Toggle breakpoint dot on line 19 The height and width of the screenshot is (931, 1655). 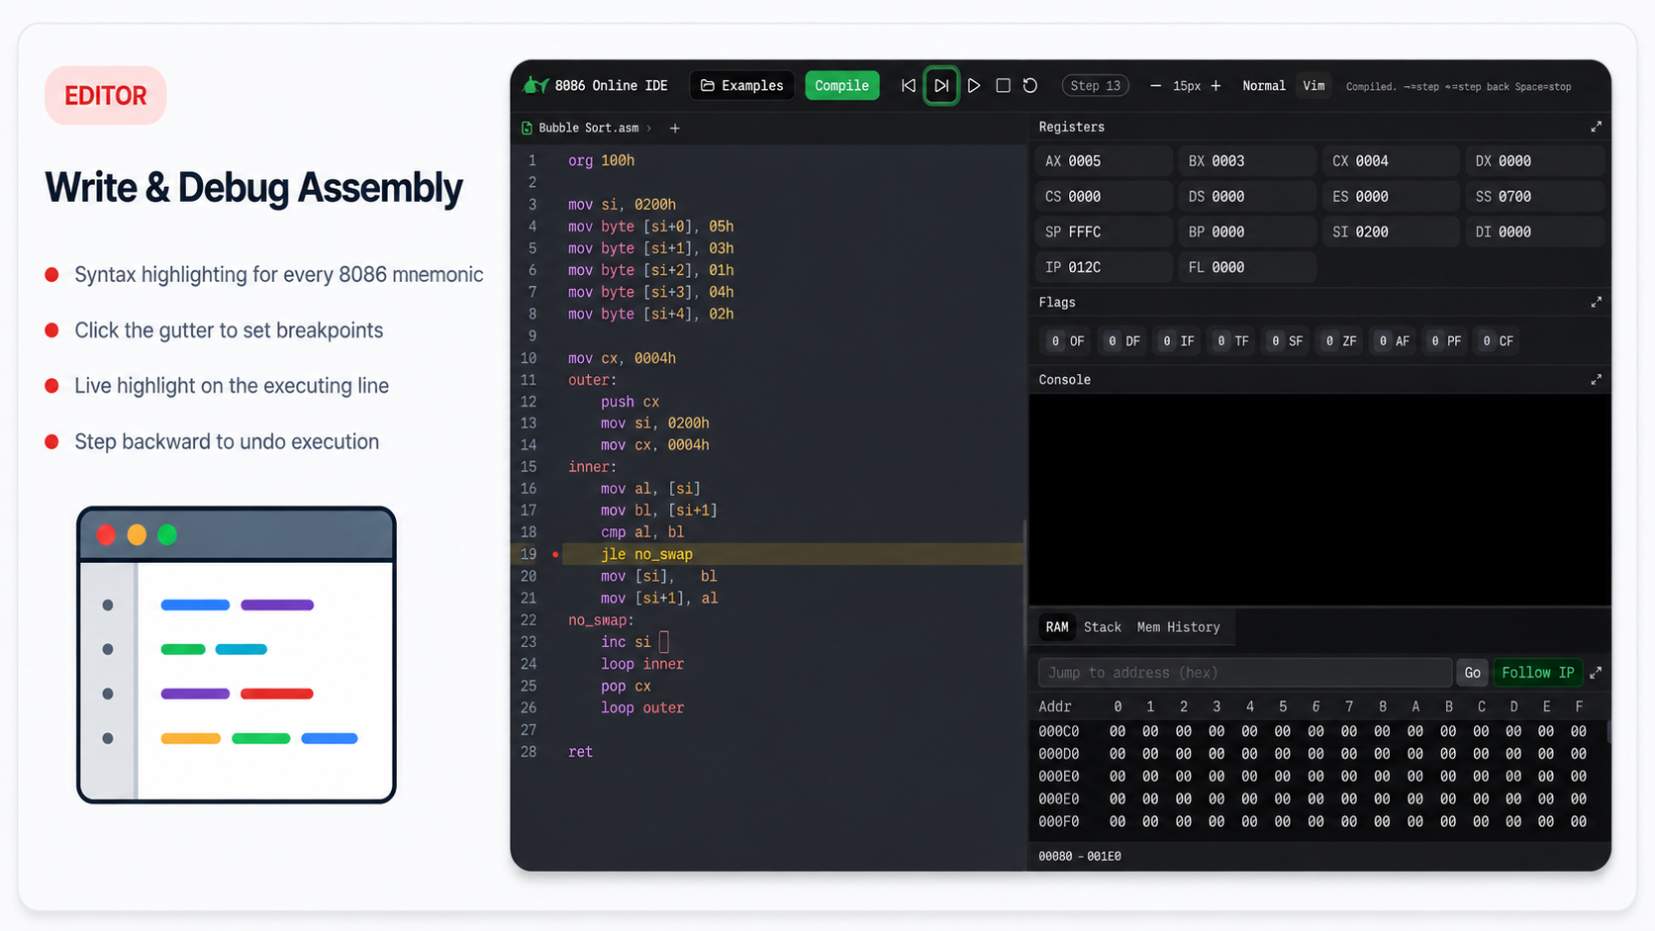point(555,554)
